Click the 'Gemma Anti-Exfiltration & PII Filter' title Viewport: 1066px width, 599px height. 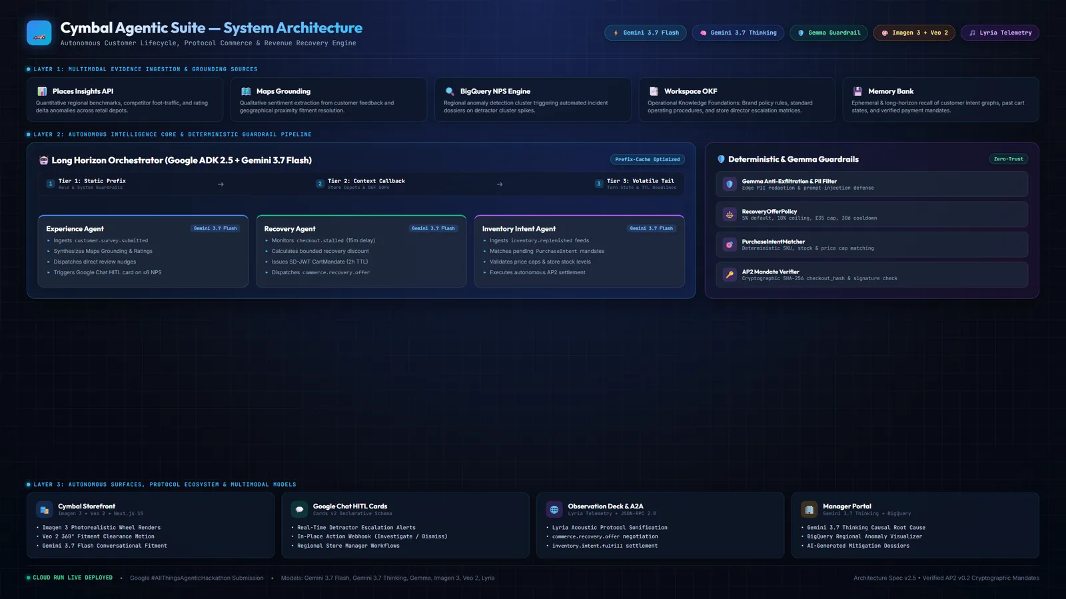[790, 181]
